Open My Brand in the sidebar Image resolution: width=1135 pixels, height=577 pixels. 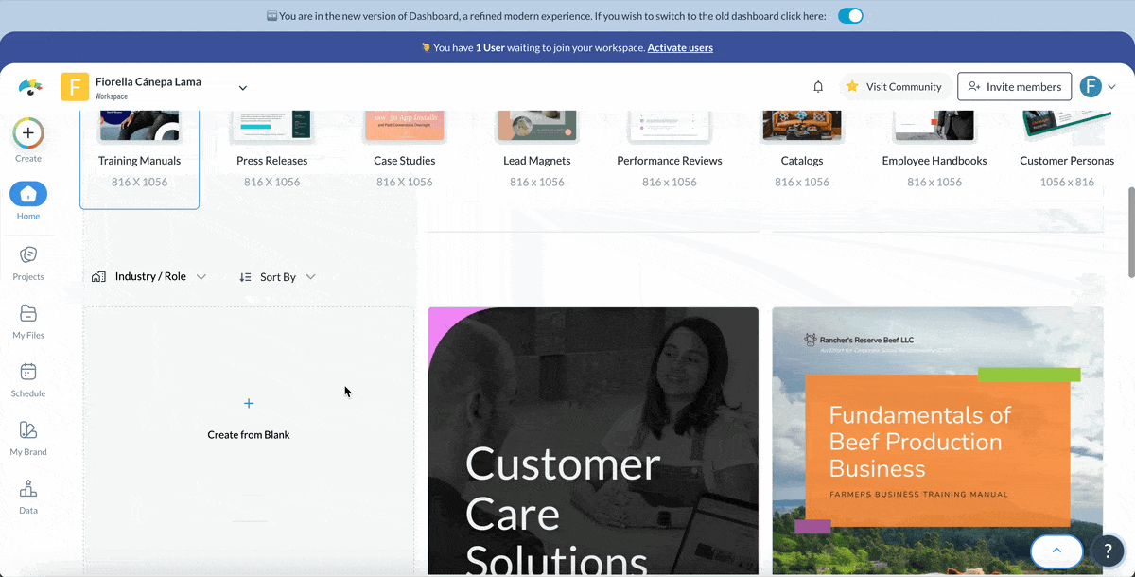(28, 431)
